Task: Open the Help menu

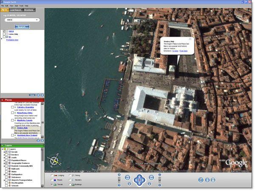Action: click(26, 6)
